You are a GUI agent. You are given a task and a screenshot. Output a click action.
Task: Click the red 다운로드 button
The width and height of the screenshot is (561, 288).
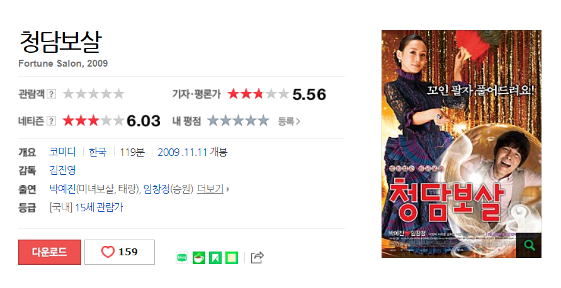(50, 252)
